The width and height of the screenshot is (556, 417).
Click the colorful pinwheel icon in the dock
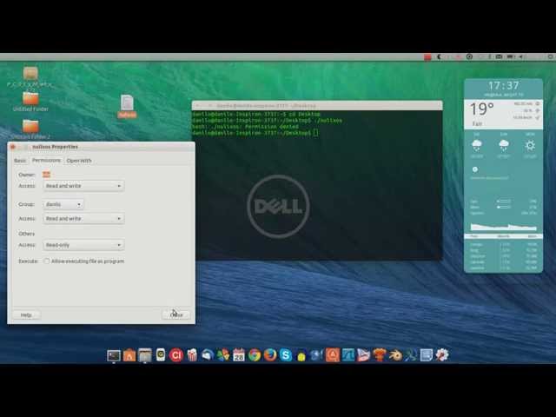click(223, 355)
